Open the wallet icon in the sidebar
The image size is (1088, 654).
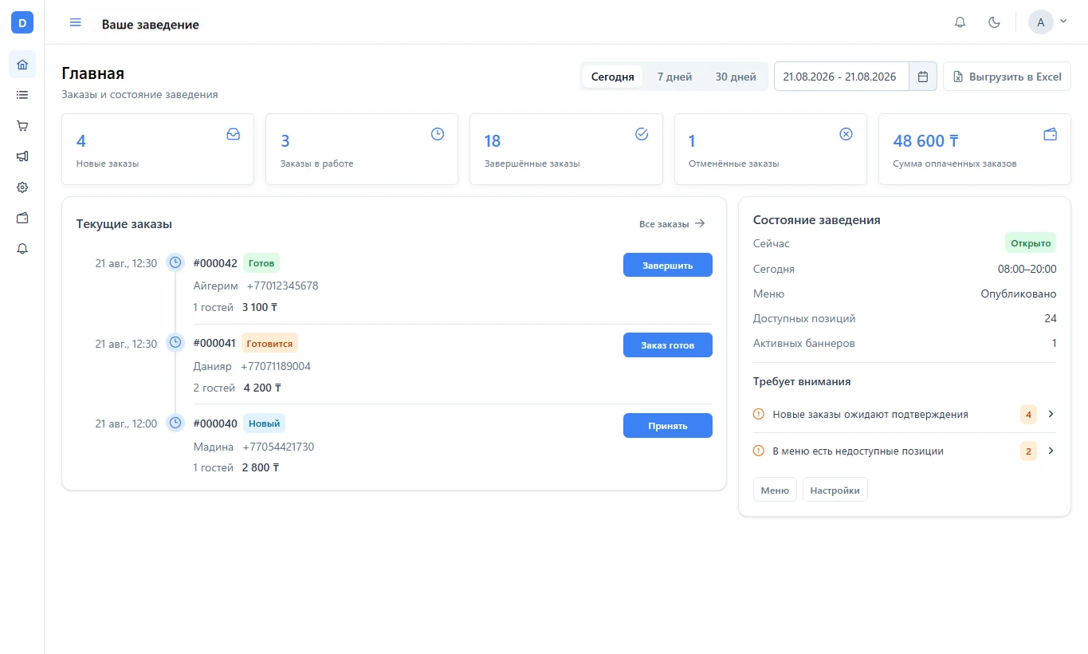tap(22, 218)
